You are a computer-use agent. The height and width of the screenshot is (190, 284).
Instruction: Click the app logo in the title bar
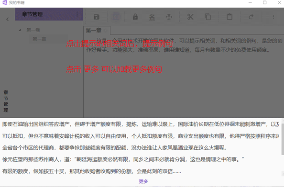pos(4,2)
